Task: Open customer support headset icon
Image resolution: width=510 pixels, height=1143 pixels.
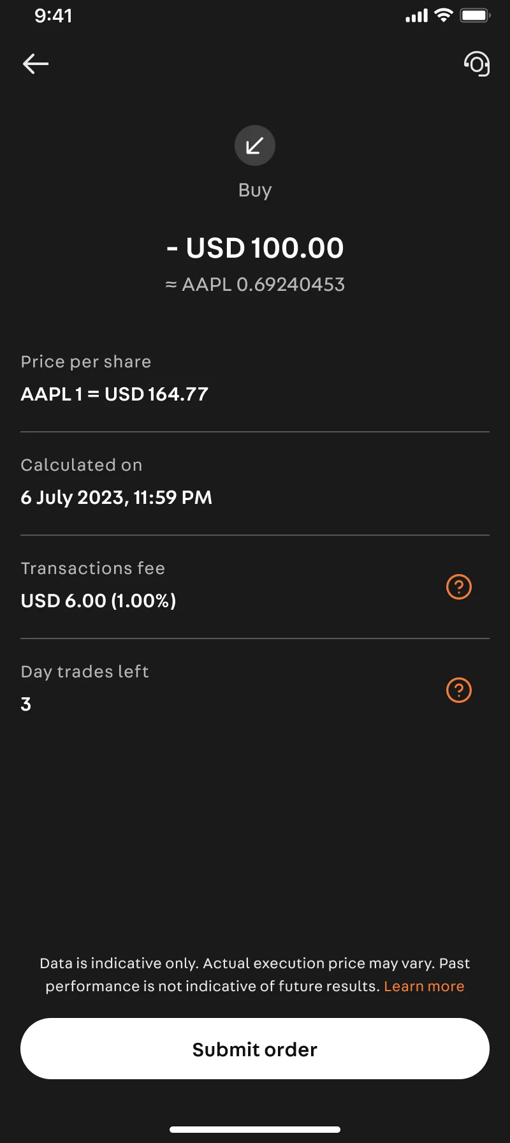Action: 477,64
